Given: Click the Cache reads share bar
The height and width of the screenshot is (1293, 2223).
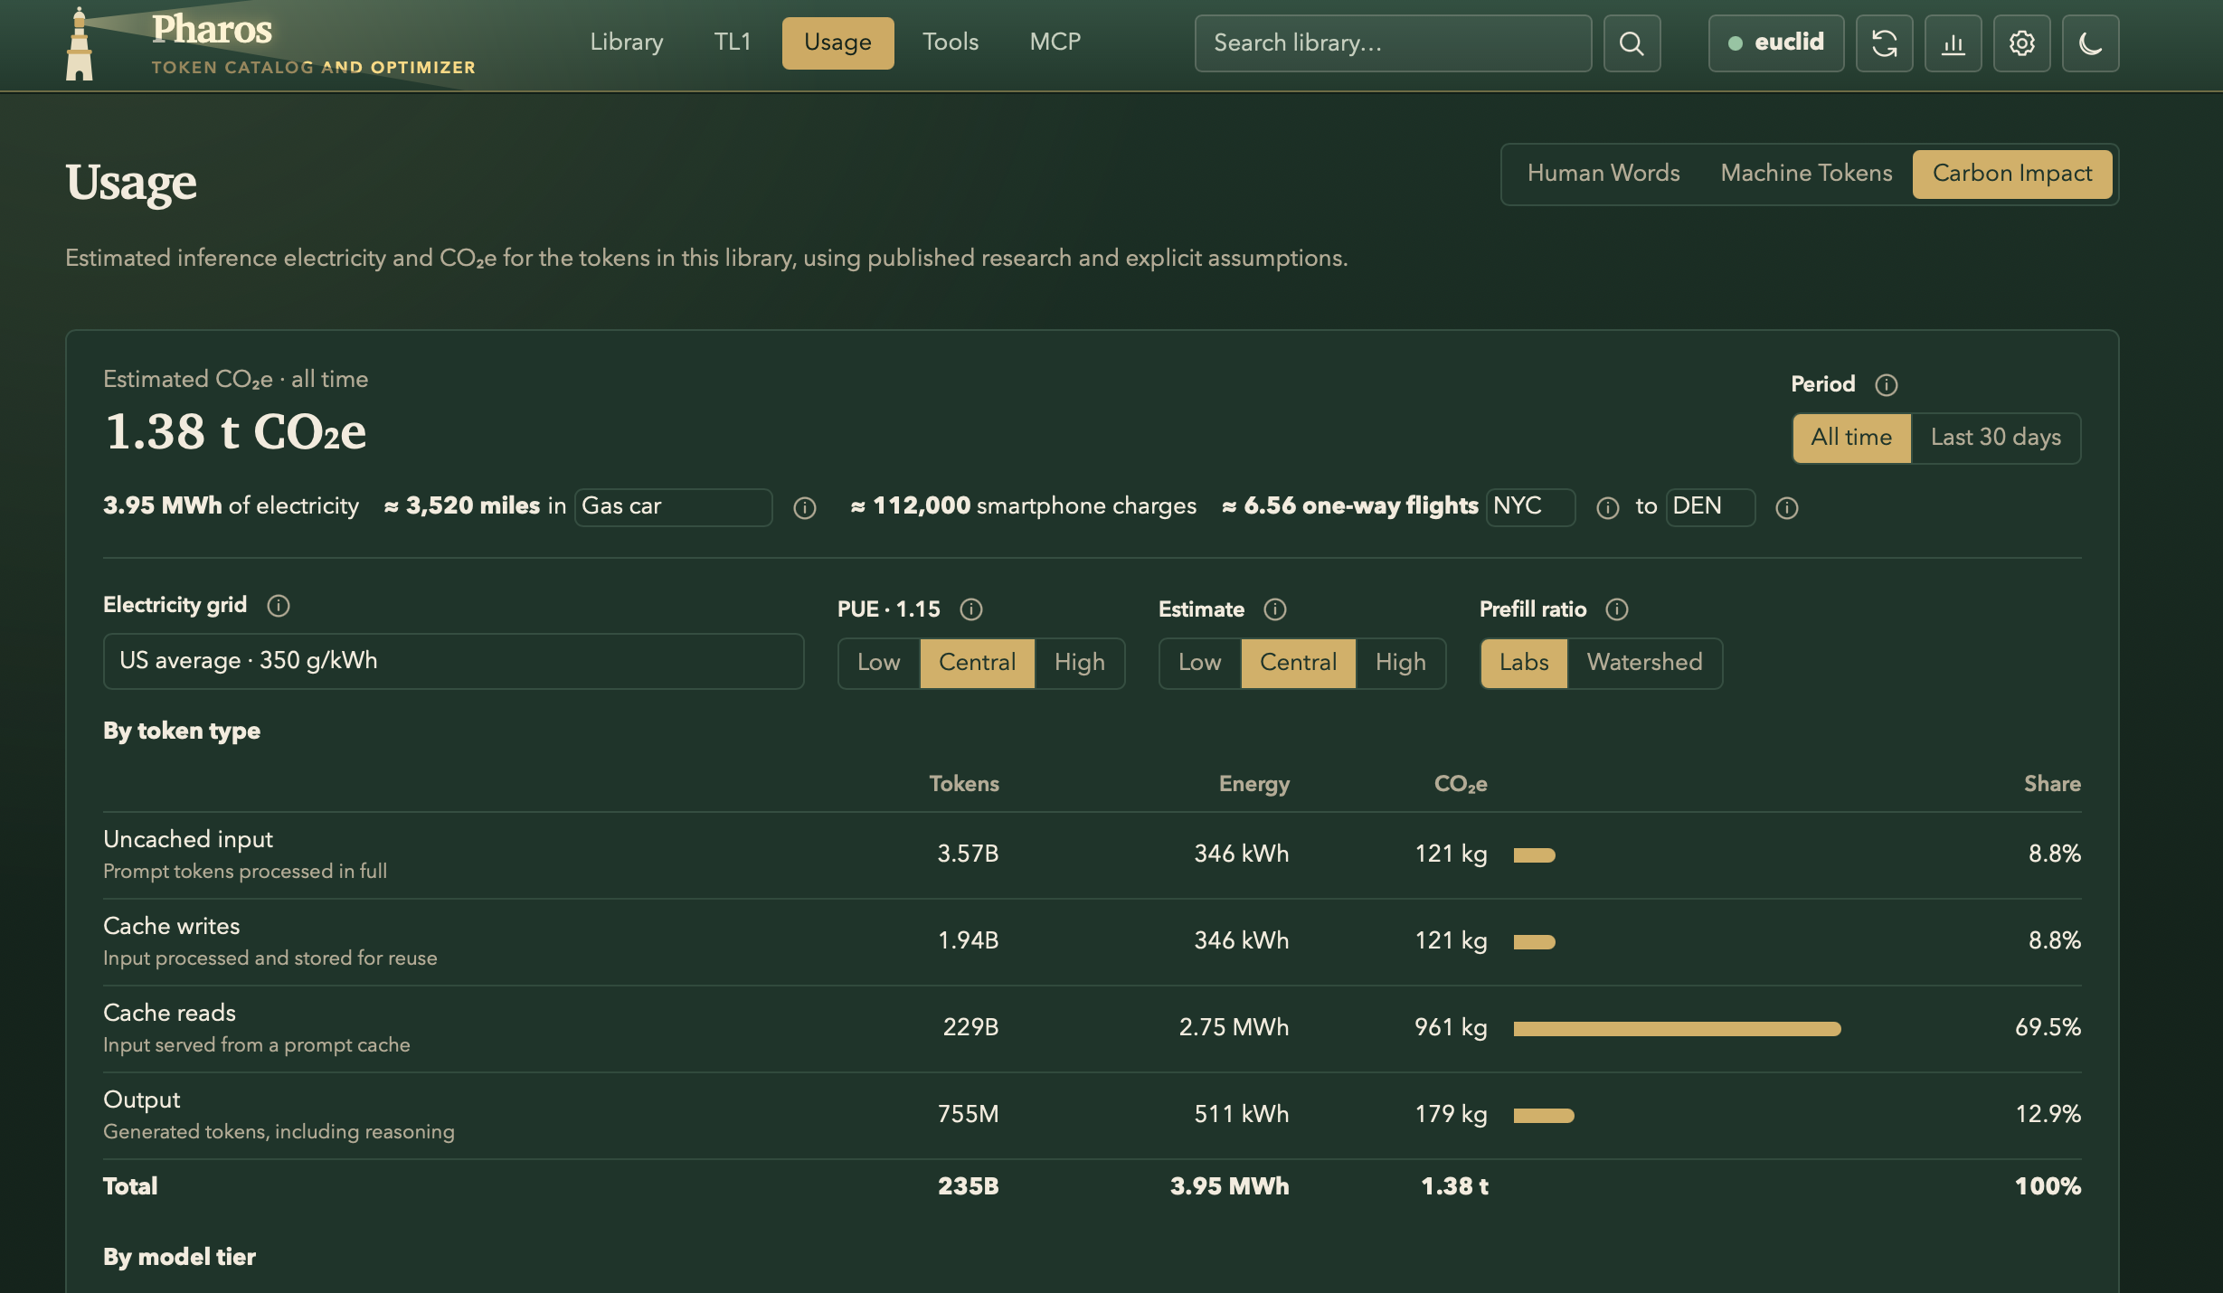Looking at the screenshot, I should point(1677,1029).
